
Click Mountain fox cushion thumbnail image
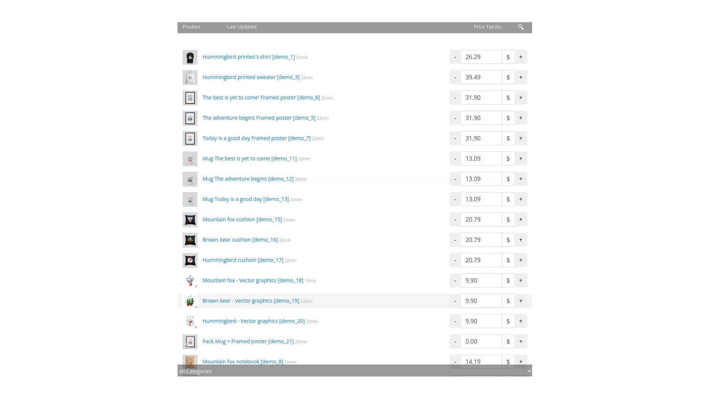point(190,220)
